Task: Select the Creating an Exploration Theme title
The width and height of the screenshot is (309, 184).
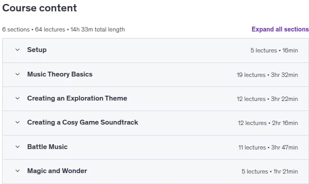Action: point(77,98)
